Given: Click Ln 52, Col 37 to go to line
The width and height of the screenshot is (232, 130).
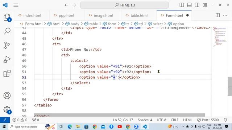Looking at the screenshot, I should point(123,120).
